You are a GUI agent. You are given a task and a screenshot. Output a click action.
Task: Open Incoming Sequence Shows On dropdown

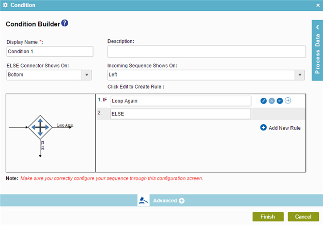pyautogui.click(x=300, y=75)
